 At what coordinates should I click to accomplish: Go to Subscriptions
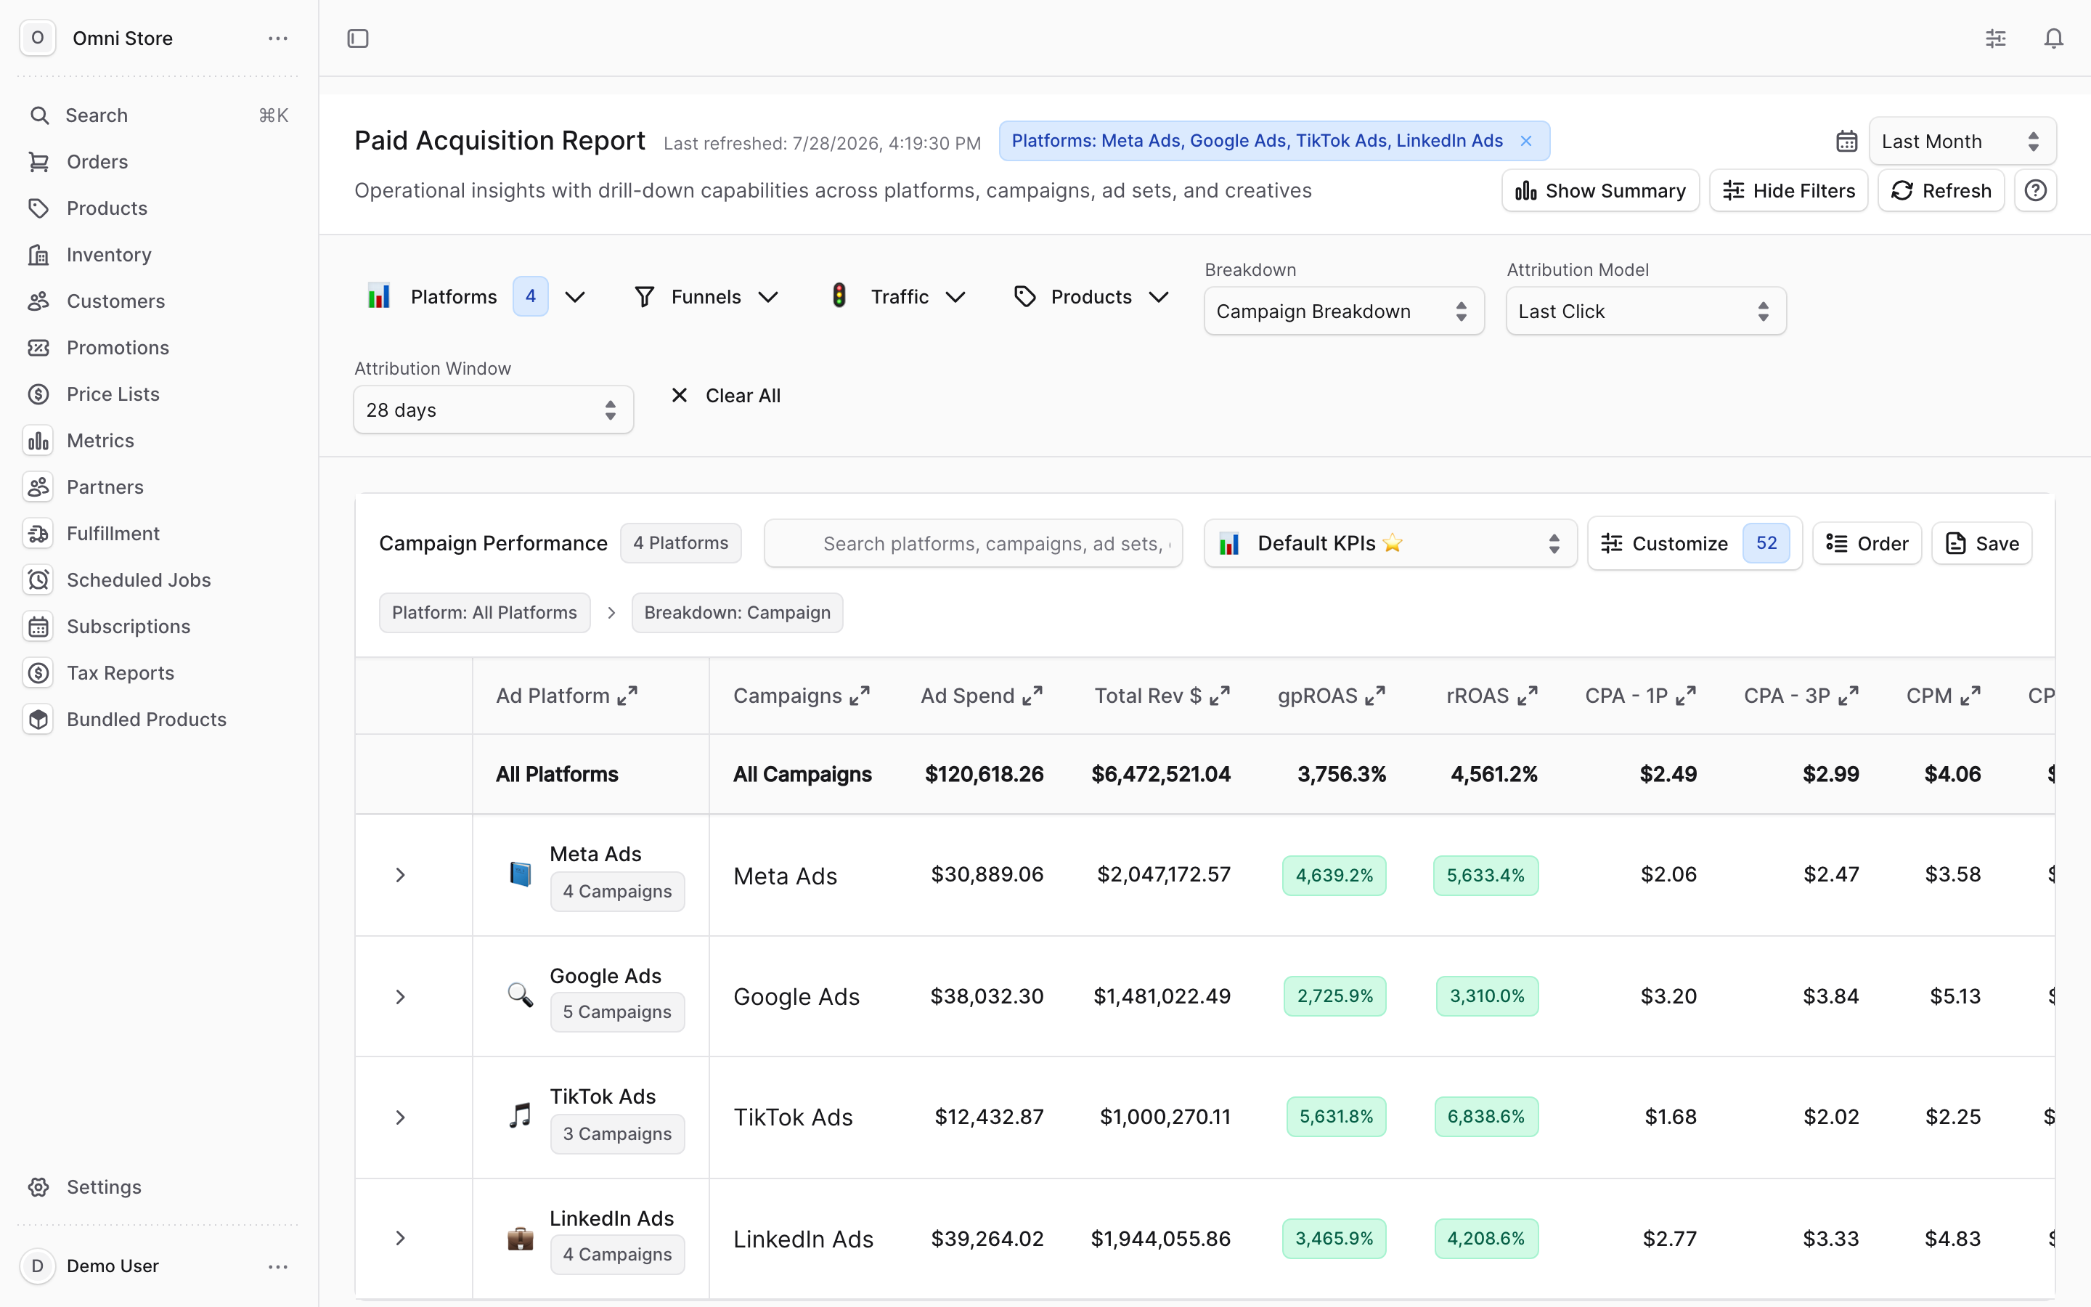pos(159,627)
